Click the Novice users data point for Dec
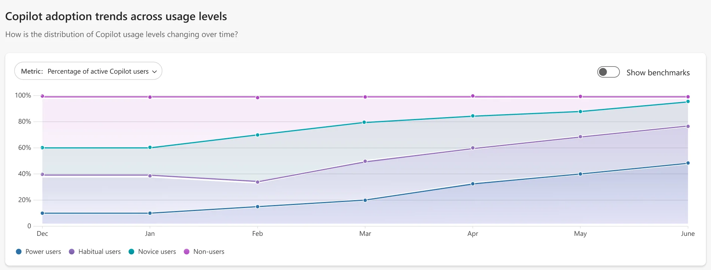The height and width of the screenshot is (270, 711). tap(42, 148)
